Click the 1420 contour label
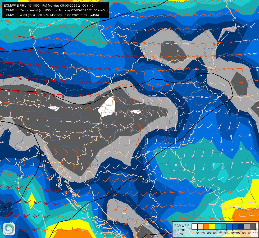 pos(6,207)
